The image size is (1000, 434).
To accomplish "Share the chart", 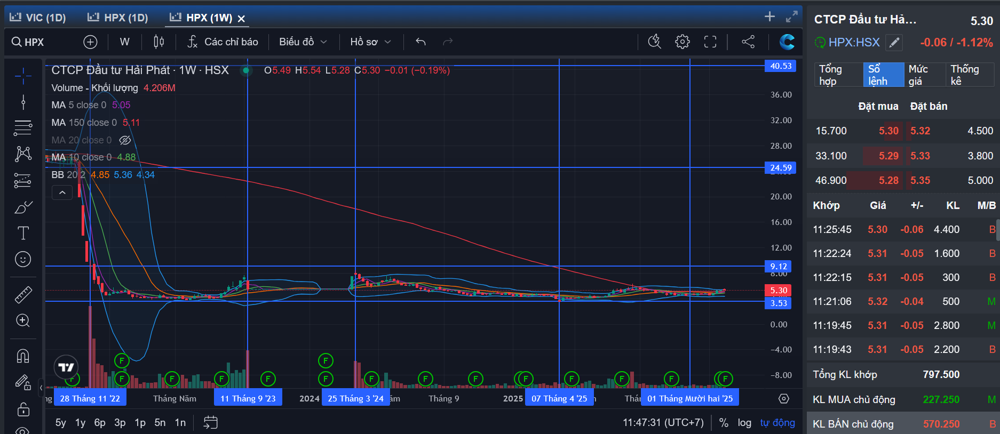I will pyautogui.click(x=748, y=42).
